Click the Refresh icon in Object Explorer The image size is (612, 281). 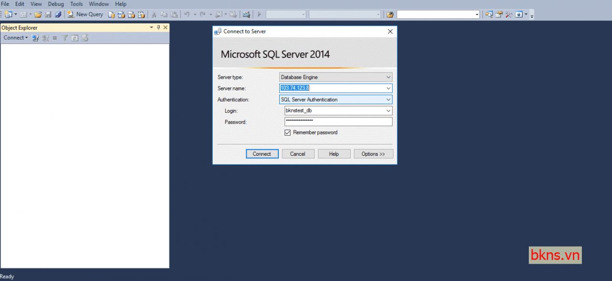coord(75,38)
